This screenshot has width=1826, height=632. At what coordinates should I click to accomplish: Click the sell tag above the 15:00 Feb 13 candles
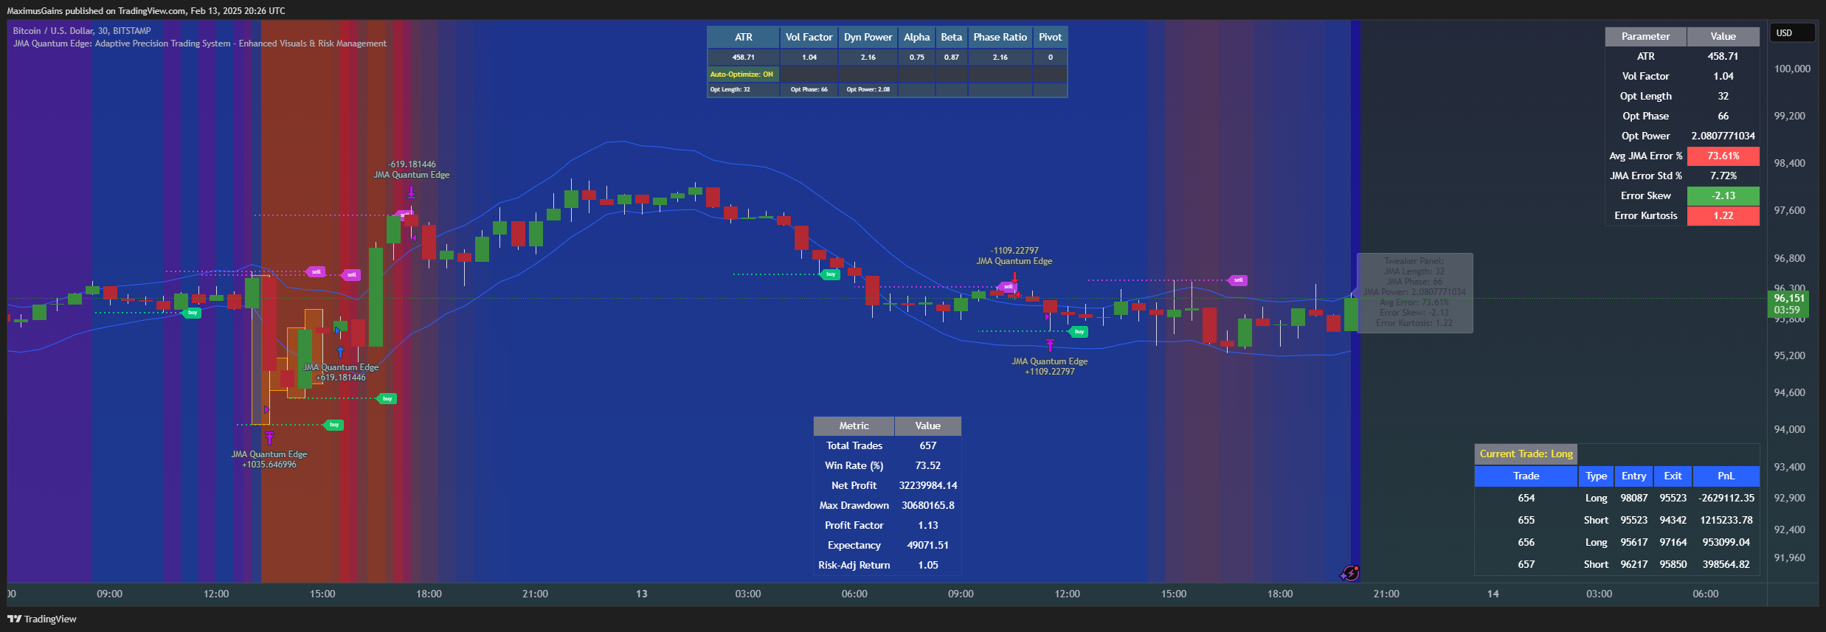1238,280
